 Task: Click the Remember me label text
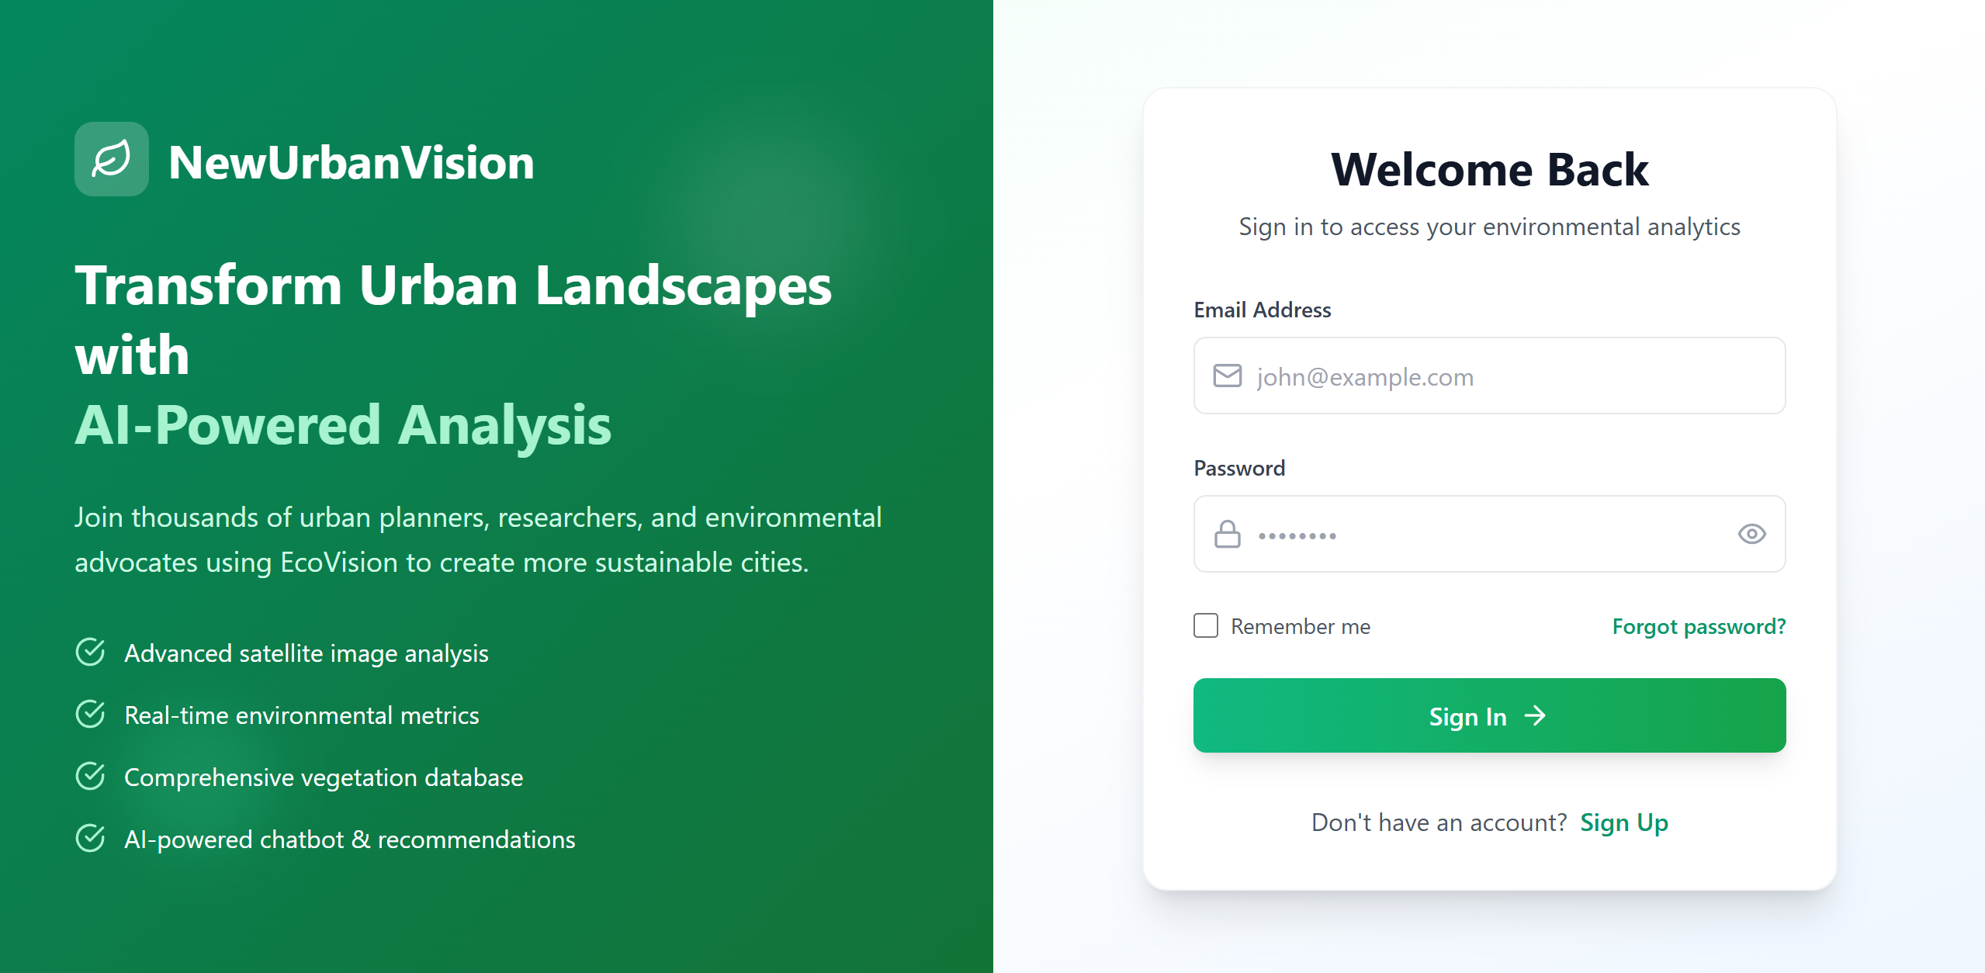coord(1301,626)
